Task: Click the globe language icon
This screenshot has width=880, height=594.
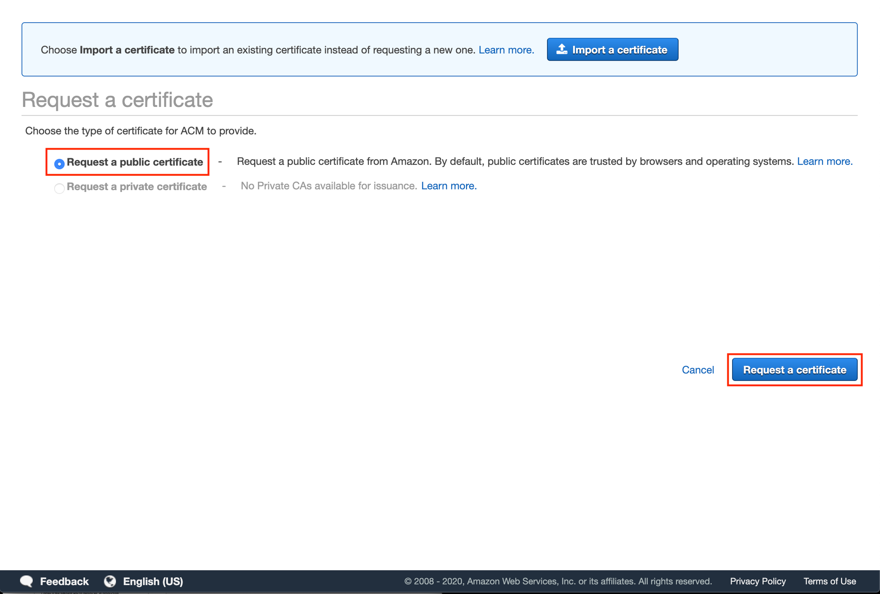Action: (110, 581)
